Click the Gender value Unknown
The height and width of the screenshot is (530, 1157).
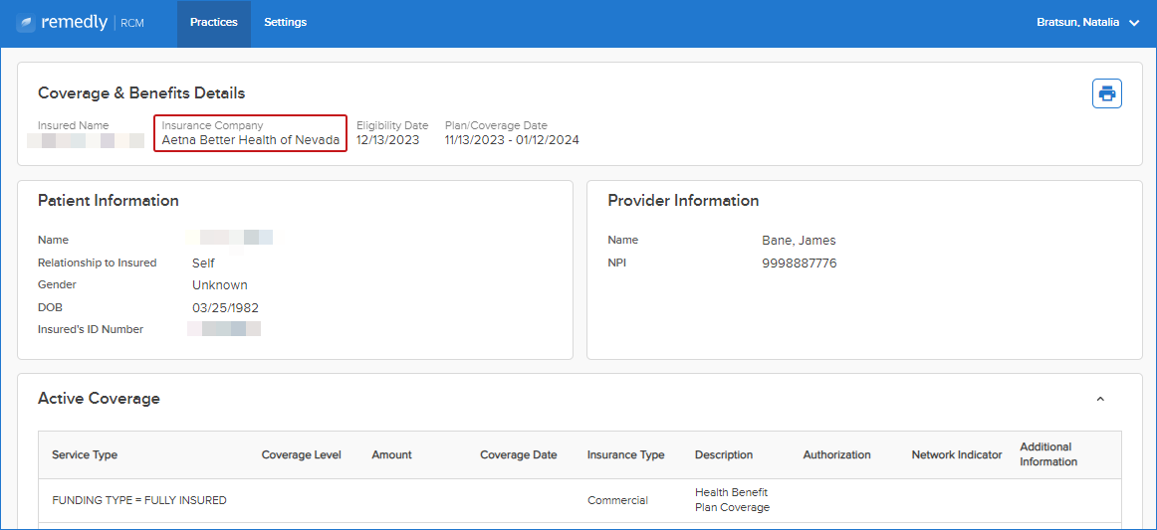click(x=220, y=285)
